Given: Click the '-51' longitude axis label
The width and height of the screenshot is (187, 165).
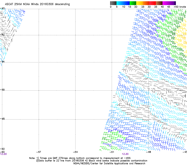Looking at the screenshot, I should pyautogui.click(x=112, y=152).
